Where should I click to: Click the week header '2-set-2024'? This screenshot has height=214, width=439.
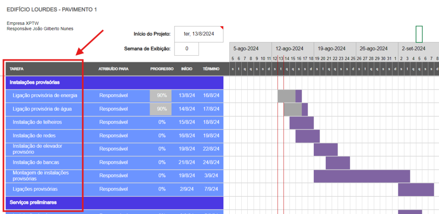pyautogui.click(x=414, y=49)
